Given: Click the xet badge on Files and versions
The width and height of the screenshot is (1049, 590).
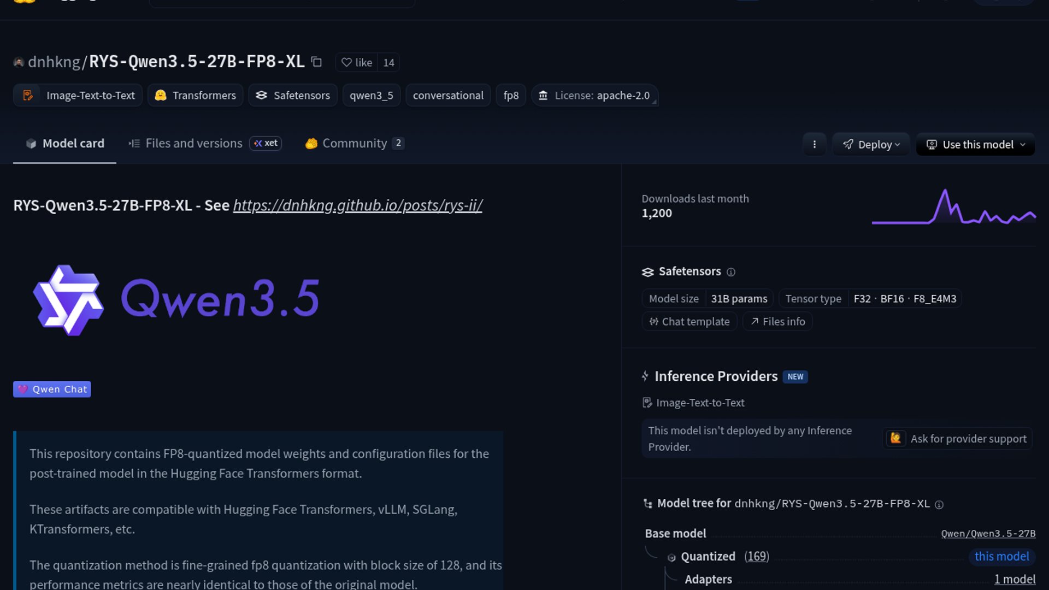Looking at the screenshot, I should (266, 143).
